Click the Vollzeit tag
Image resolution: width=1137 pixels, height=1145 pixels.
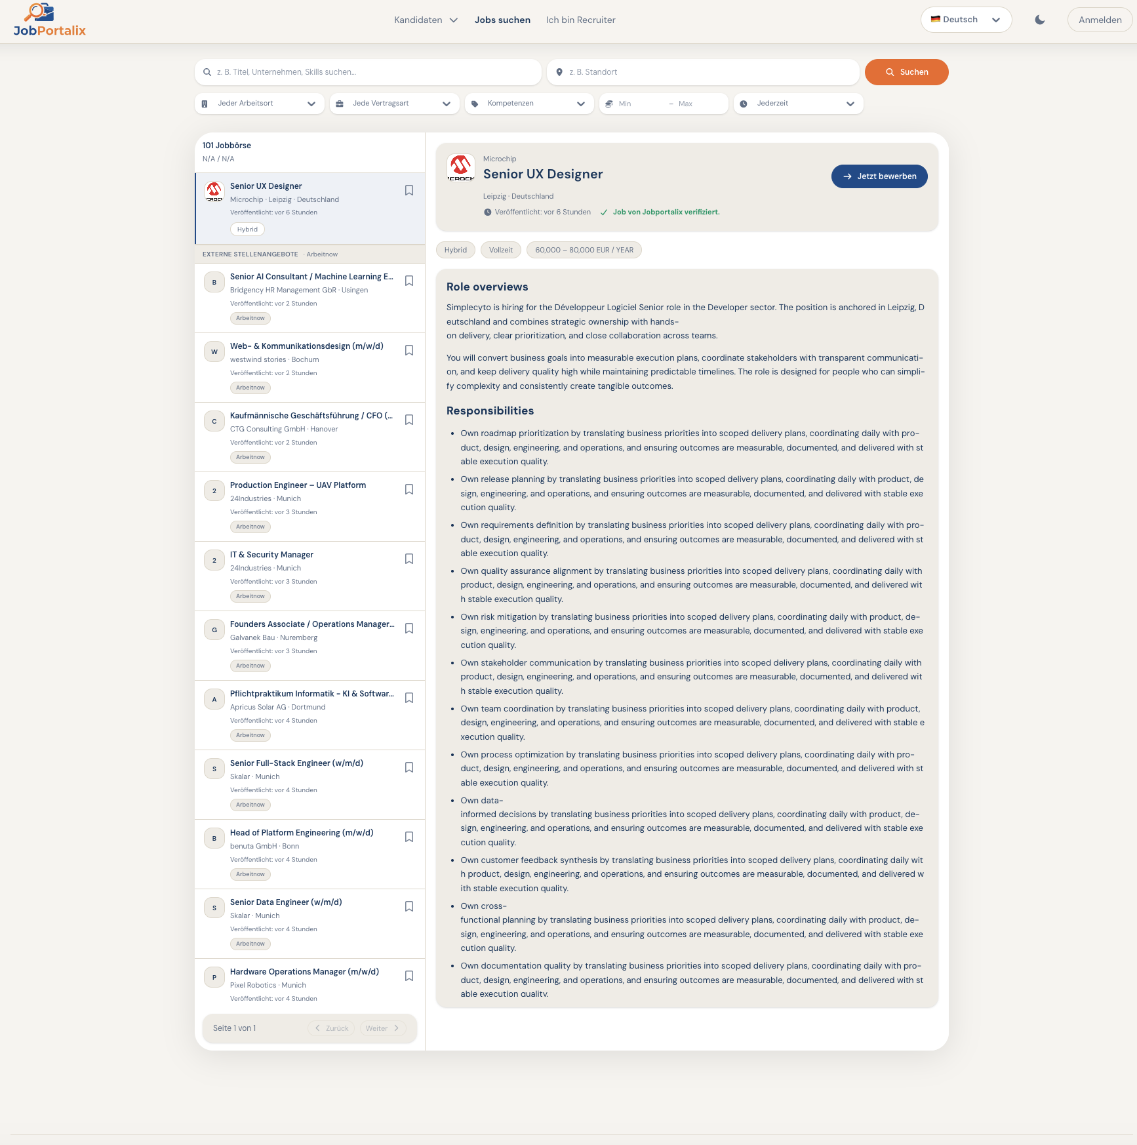[501, 250]
